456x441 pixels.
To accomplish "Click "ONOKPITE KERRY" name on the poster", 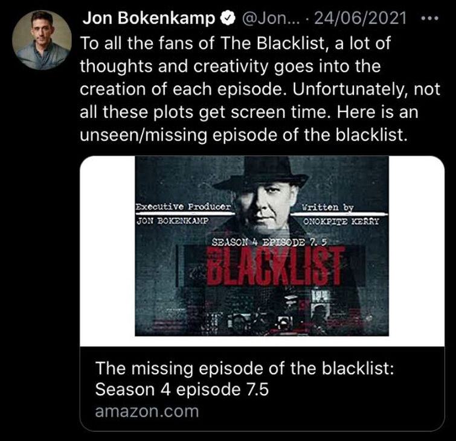I will [x=341, y=220].
